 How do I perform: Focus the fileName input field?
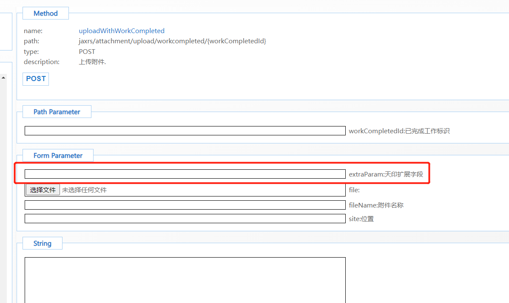click(185, 205)
